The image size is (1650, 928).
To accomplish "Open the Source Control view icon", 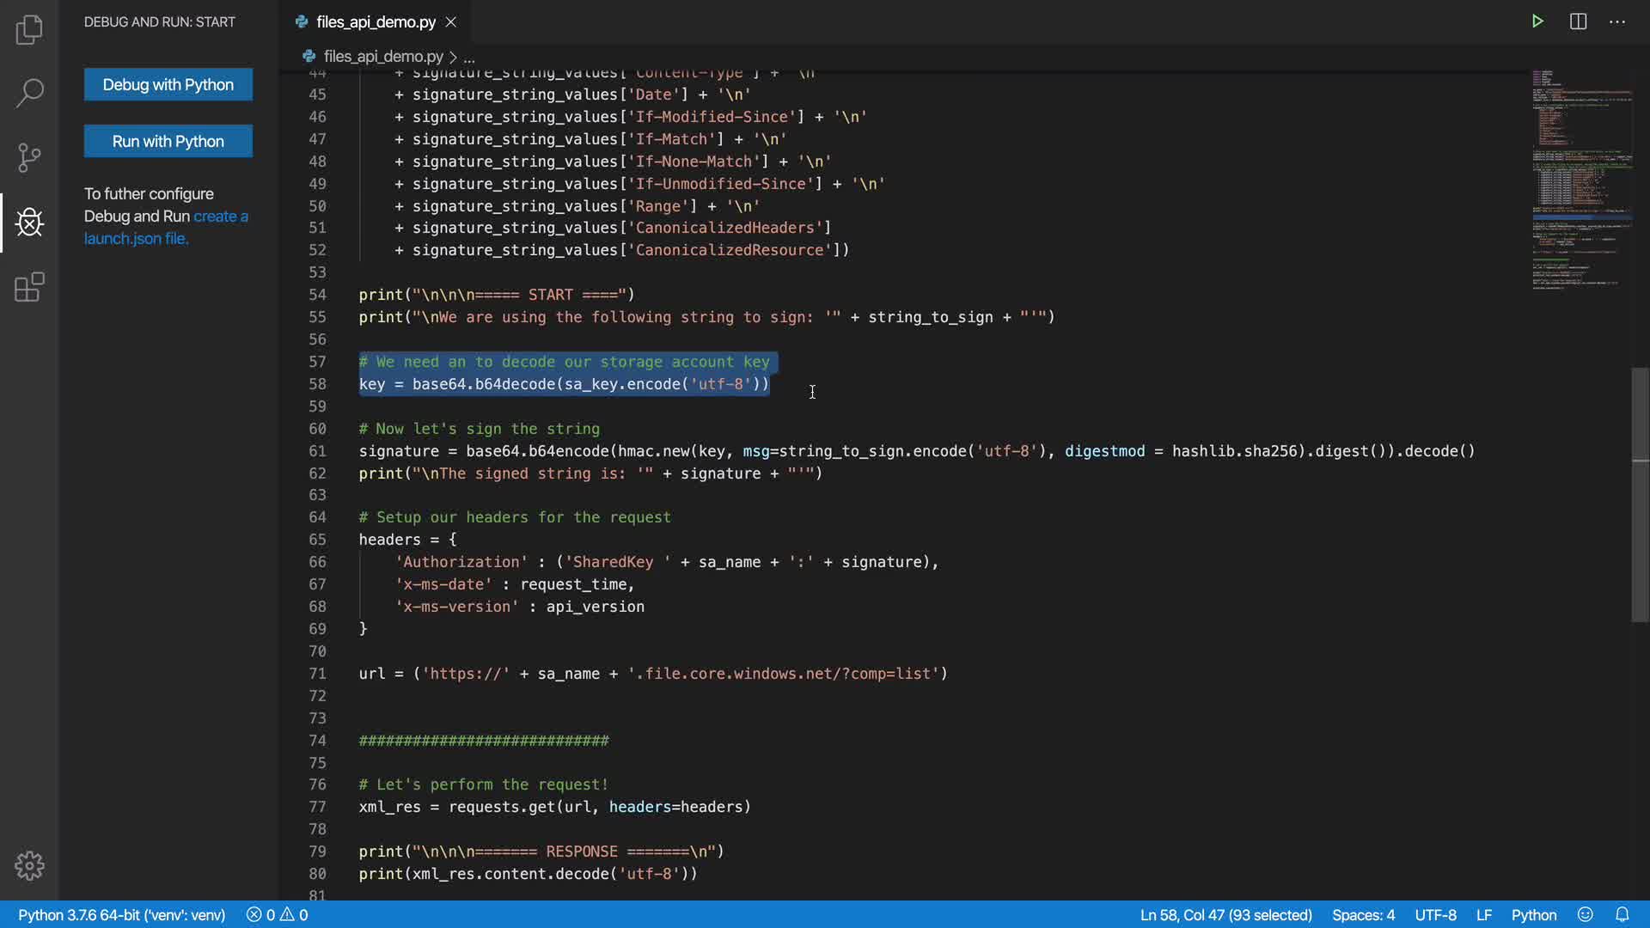I will 29,157.
